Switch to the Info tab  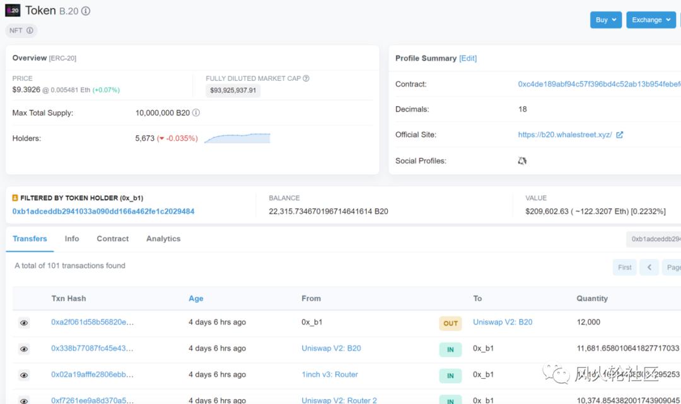coord(72,239)
